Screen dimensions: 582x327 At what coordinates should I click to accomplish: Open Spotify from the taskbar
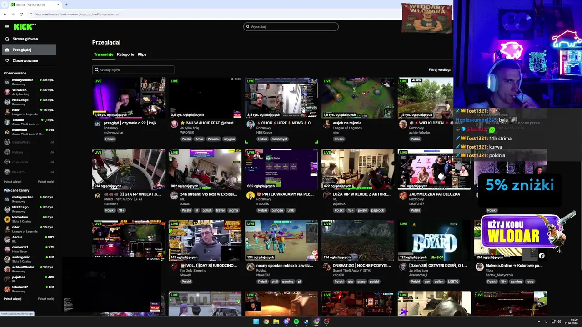[296, 322]
